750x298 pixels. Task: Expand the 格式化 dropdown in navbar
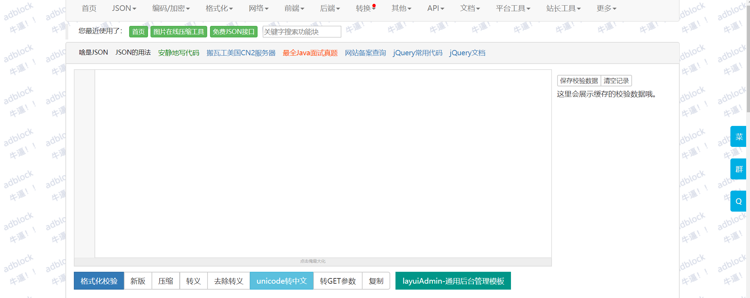tap(219, 8)
